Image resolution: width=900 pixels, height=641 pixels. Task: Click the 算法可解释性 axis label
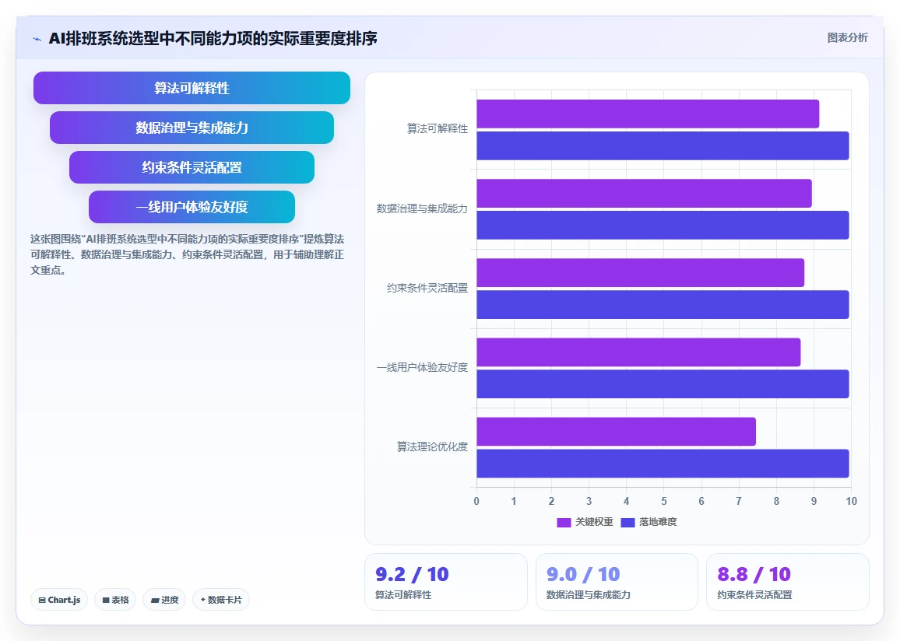(x=438, y=128)
